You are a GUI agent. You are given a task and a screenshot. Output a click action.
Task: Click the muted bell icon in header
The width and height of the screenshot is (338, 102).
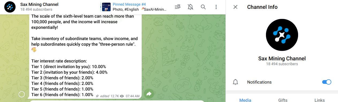190,7
